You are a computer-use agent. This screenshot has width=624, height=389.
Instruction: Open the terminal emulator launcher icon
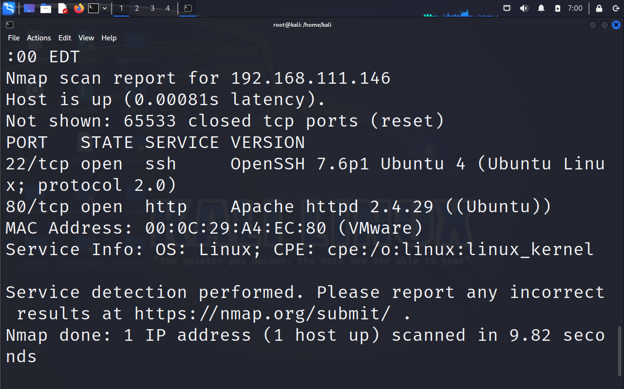coord(94,8)
